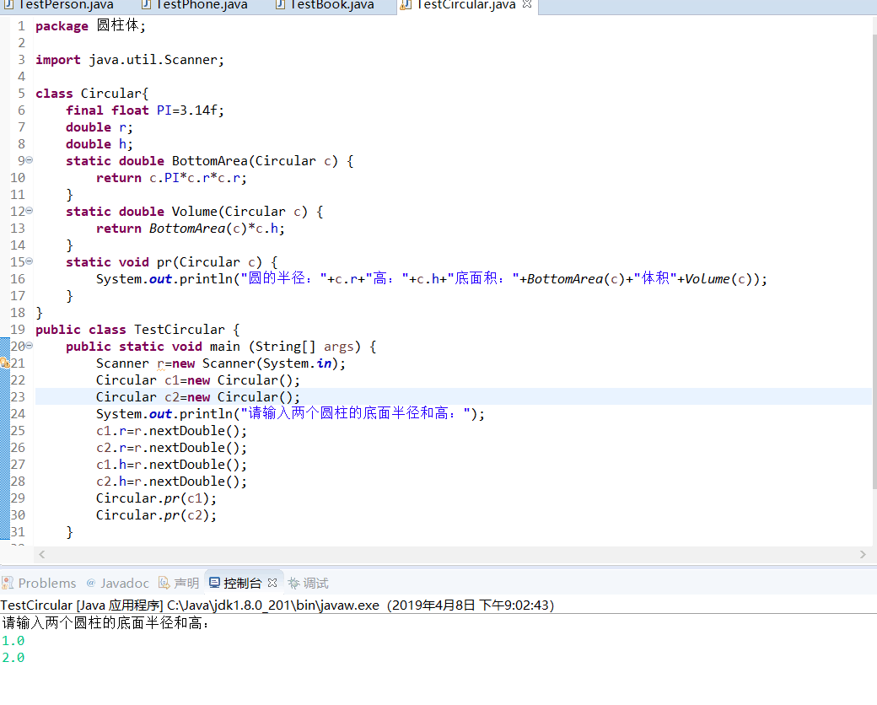
Task: Select the 控制台 console tab
Action: pos(242,583)
